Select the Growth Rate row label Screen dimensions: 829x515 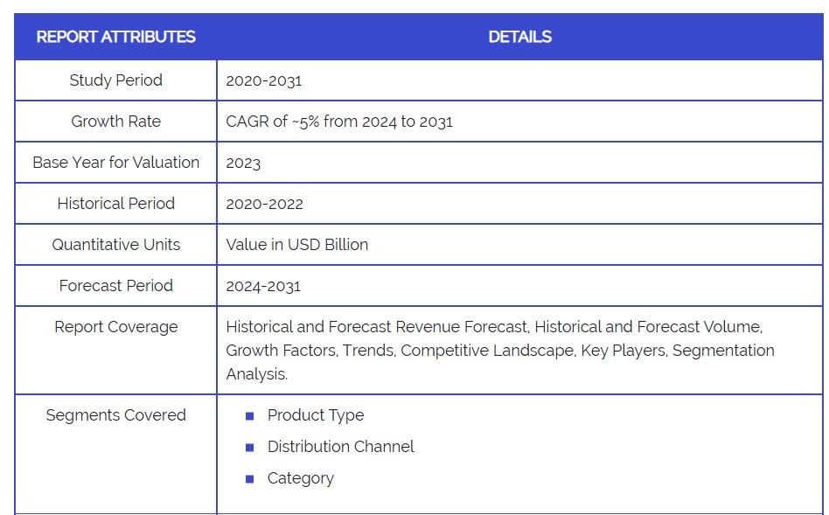click(x=115, y=122)
